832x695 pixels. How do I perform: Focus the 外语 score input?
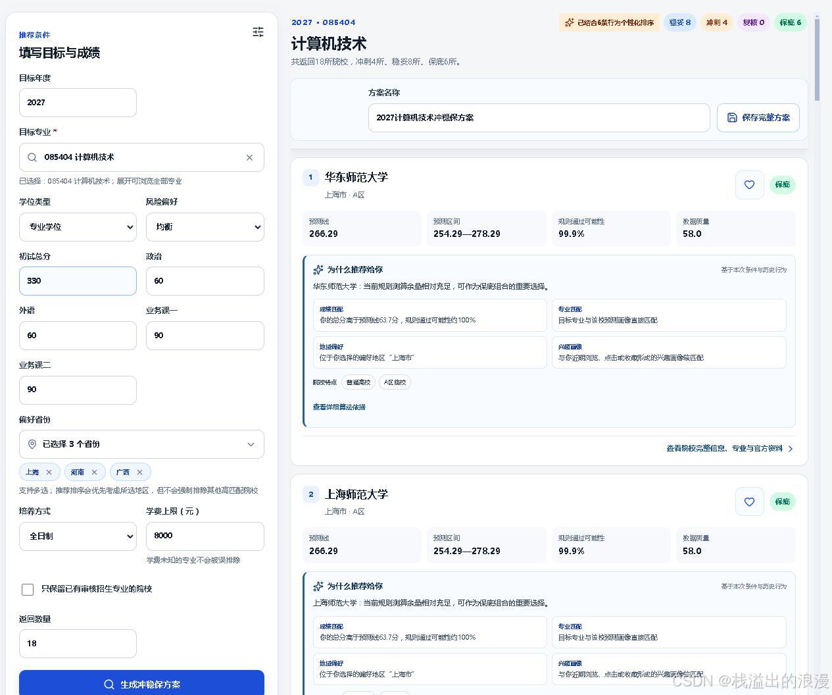(78, 336)
